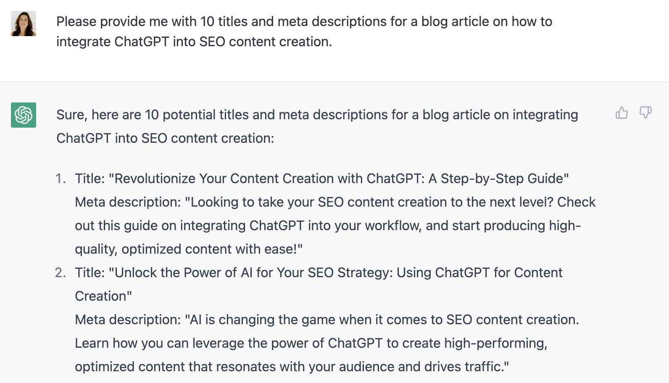Click the second title about AI SEO strategy
The width and height of the screenshot is (669, 383).
[319, 273]
